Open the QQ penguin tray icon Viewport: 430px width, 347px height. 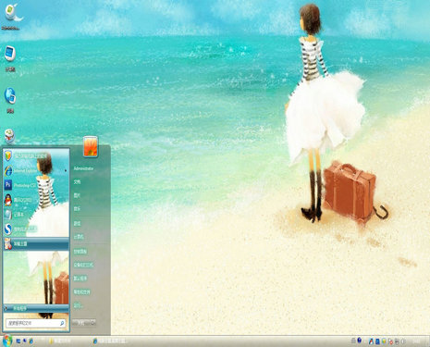(371, 341)
